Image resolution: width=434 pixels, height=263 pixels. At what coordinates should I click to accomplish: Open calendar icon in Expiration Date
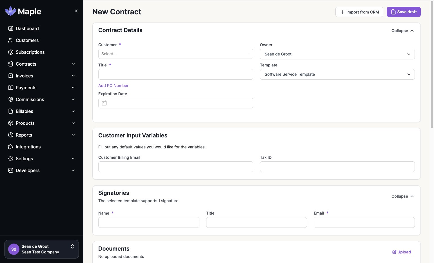pyautogui.click(x=104, y=103)
